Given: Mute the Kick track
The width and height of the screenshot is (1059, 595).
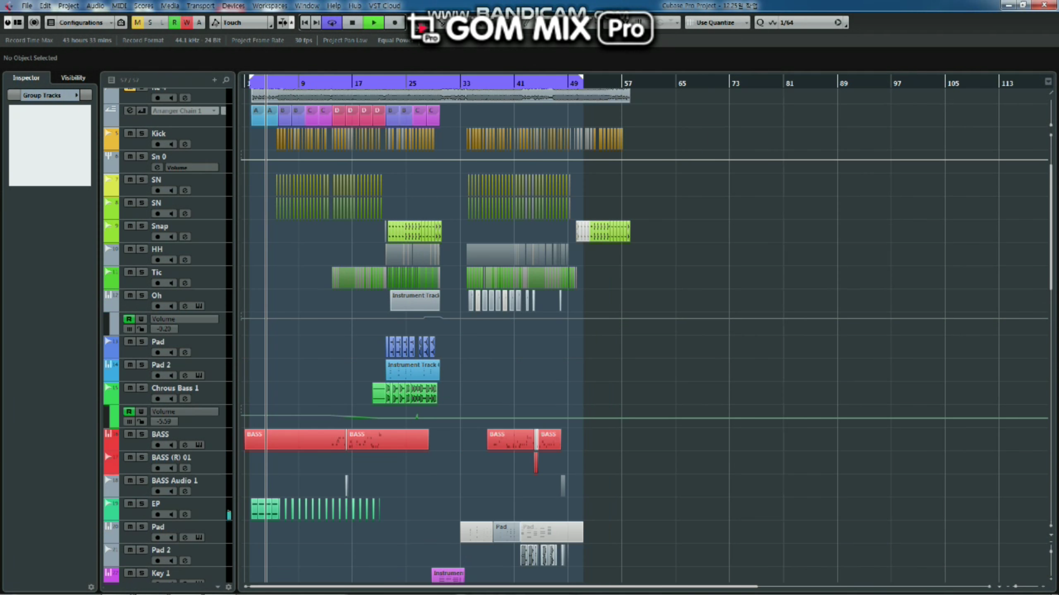Looking at the screenshot, I should [130, 133].
